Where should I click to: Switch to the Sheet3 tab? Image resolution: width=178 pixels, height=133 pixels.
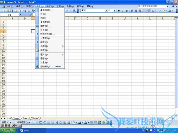(36, 118)
